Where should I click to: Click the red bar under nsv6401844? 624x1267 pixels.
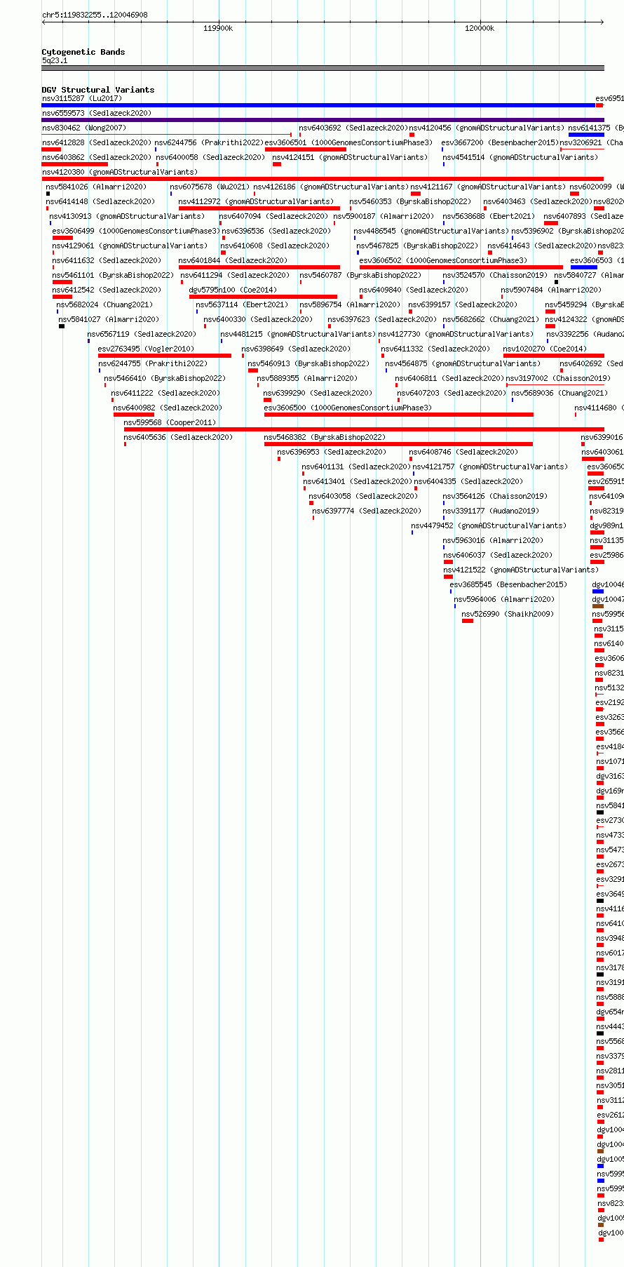coord(259,267)
